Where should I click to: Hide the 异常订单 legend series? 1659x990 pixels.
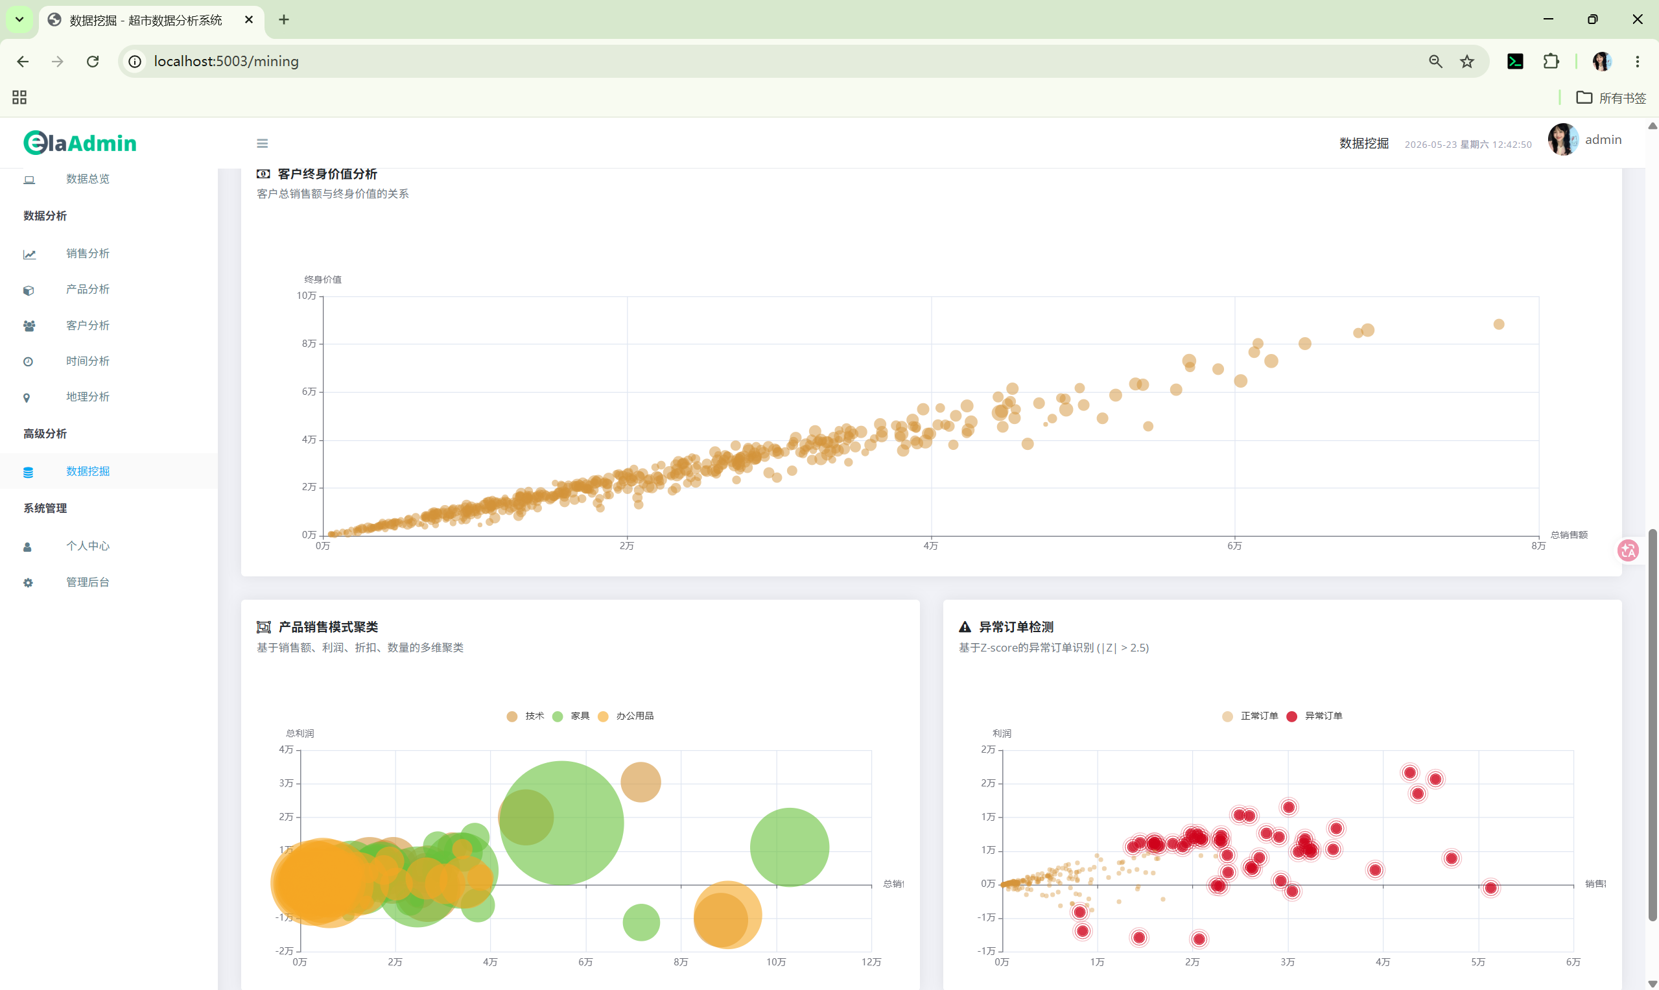coord(1314,716)
